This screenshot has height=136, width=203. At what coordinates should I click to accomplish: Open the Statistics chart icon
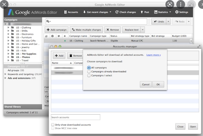[156, 12]
